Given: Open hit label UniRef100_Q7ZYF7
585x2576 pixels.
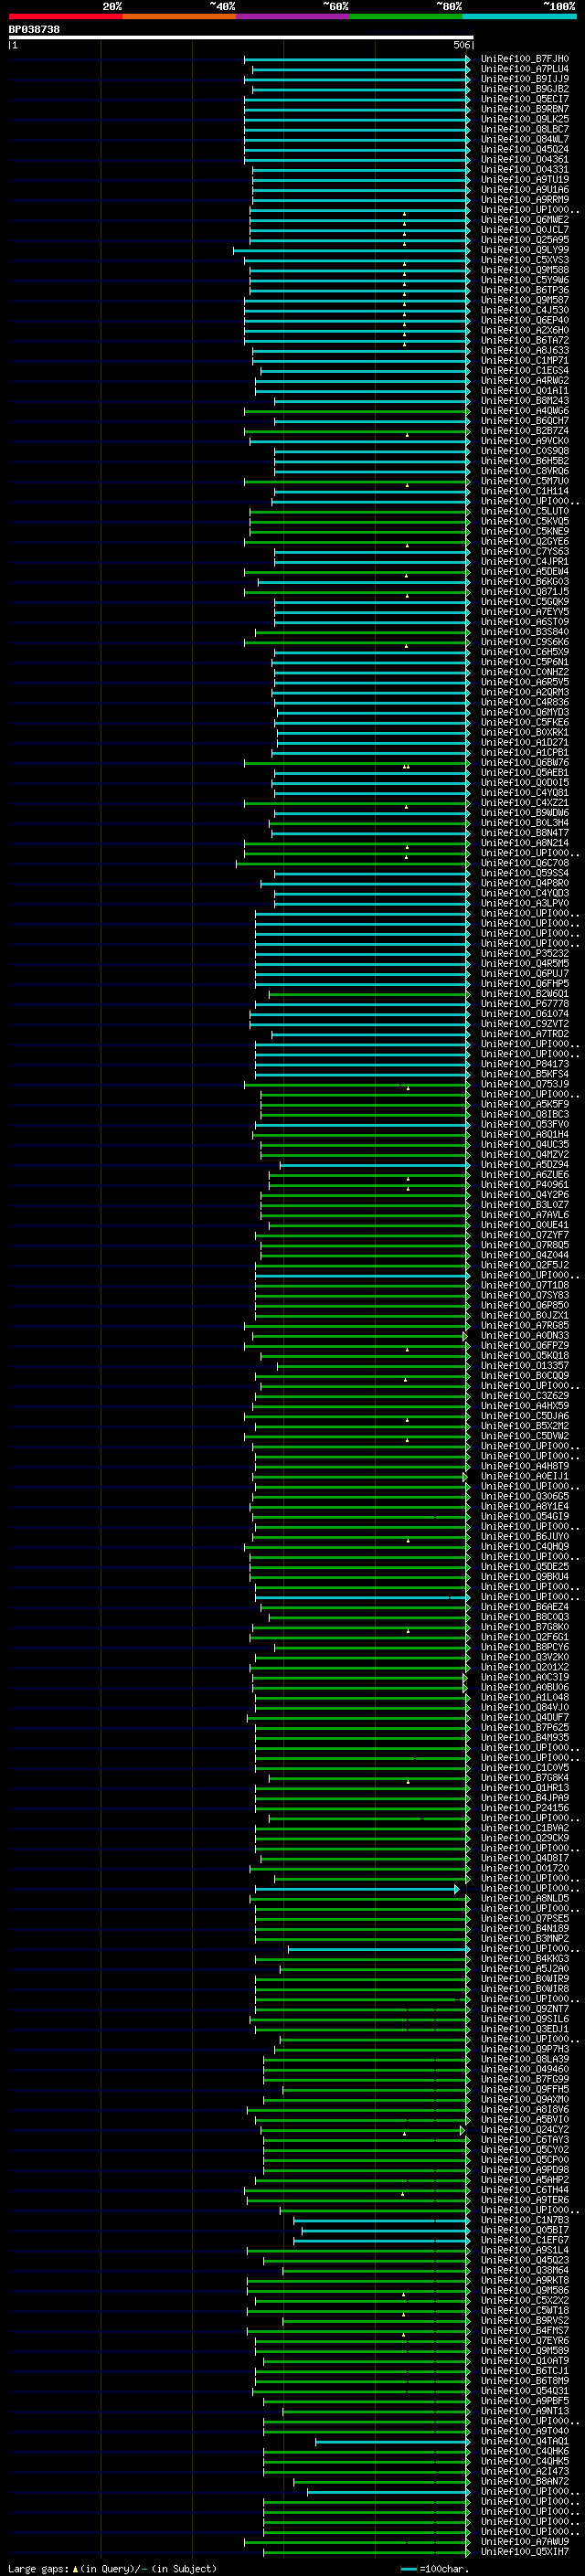Looking at the screenshot, I should pos(524,1235).
